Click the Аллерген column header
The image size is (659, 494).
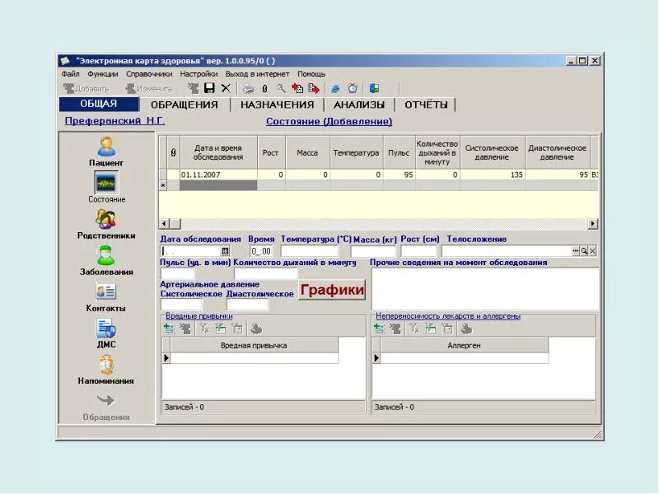[x=464, y=346]
